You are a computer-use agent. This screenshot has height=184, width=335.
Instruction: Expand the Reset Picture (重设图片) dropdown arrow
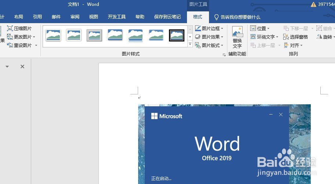pos(36,45)
